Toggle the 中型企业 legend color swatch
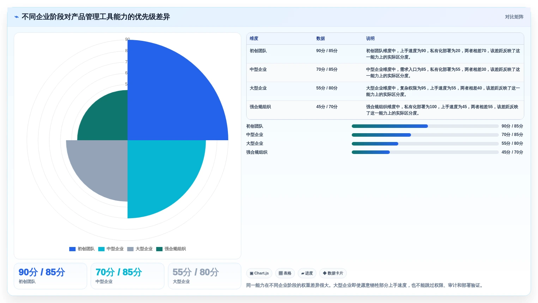Viewport: 538px width, 303px height. click(101, 249)
